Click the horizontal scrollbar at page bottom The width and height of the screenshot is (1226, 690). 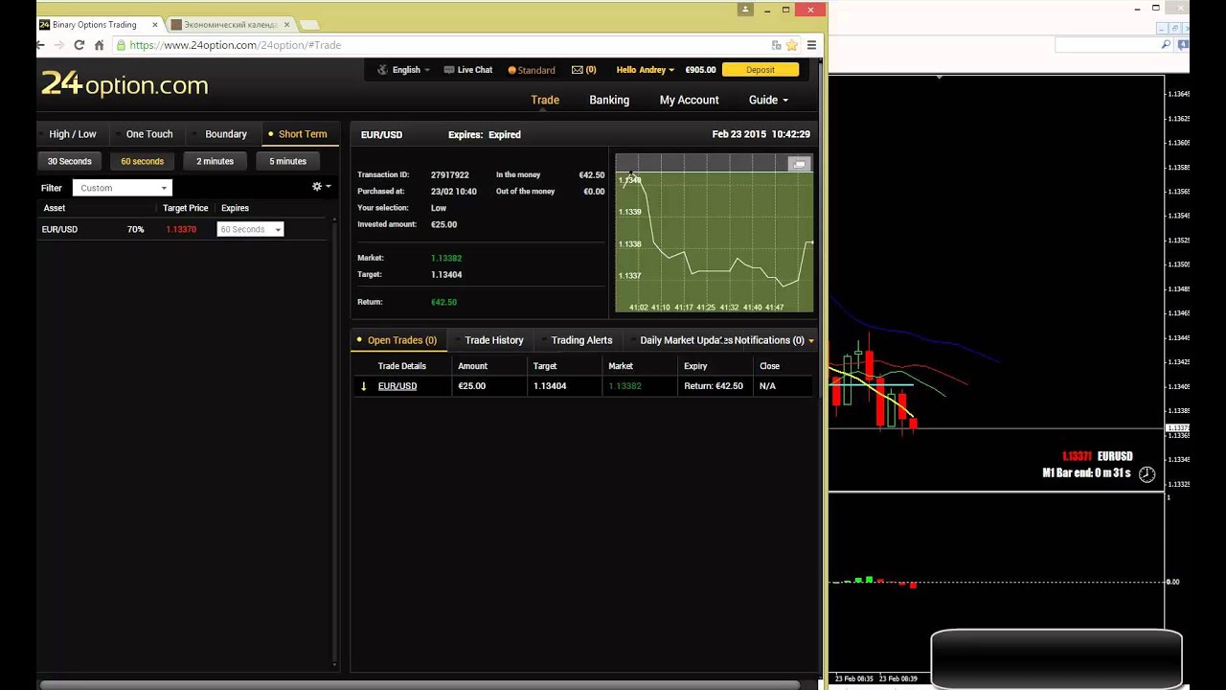[420, 684]
